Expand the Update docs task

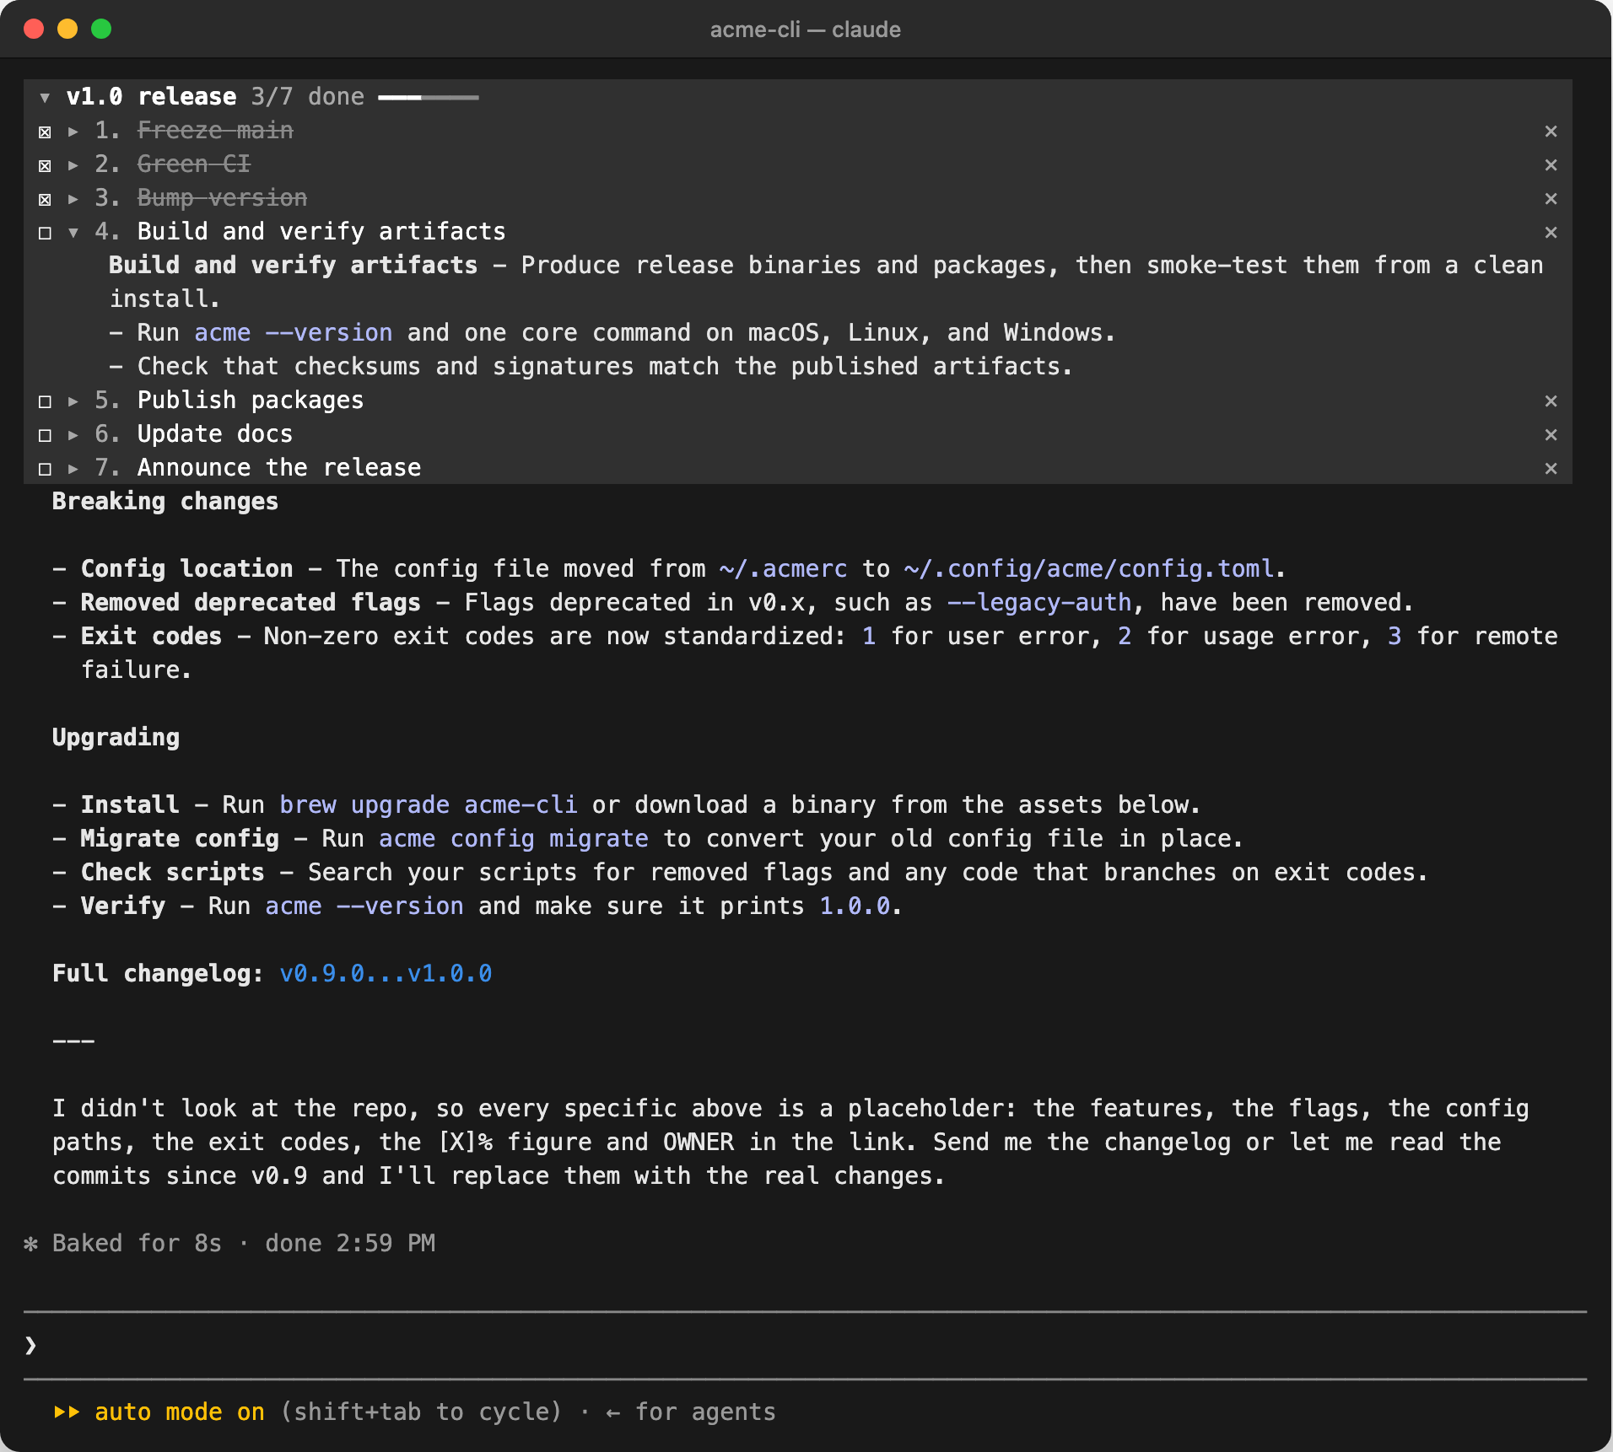pyautogui.click(x=73, y=435)
